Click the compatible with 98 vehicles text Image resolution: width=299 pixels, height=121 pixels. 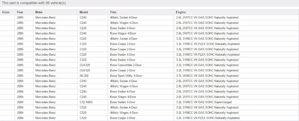click(x=34, y=3)
